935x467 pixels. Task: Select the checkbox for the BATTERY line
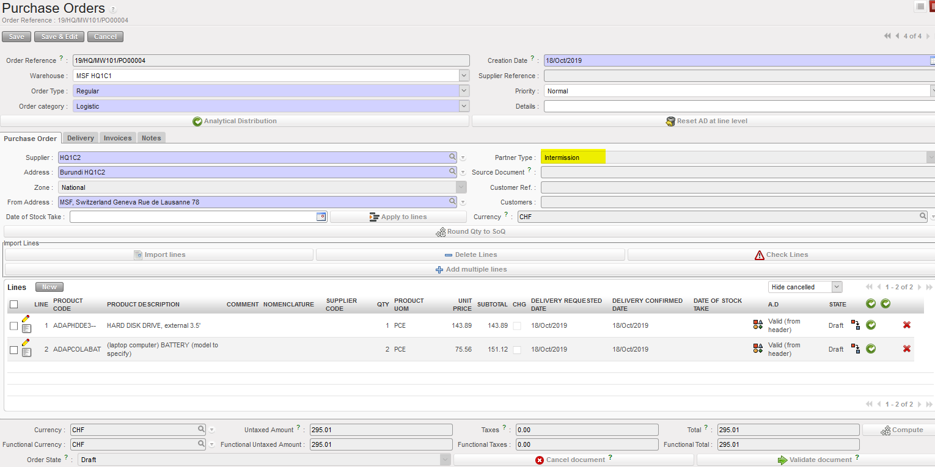tap(14, 350)
